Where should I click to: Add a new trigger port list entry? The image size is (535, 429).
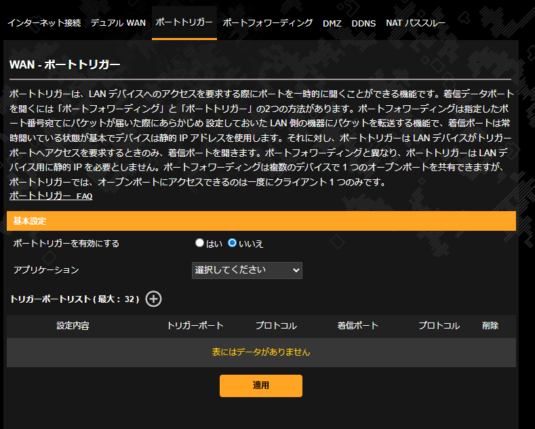tap(154, 299)
